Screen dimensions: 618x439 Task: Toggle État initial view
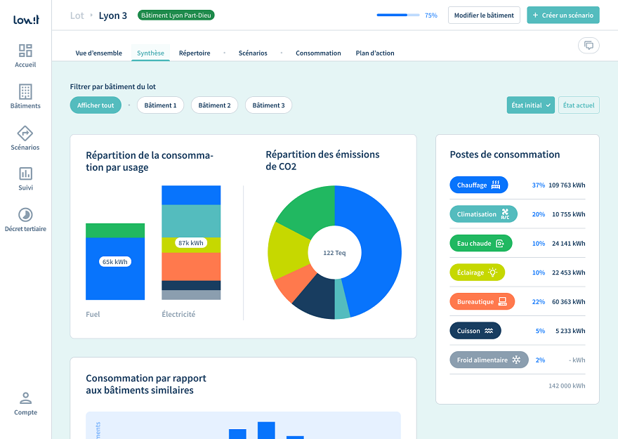coord(530,105)
